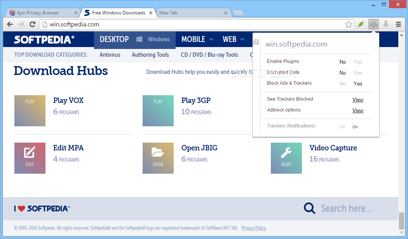Close the Free Windows Downloads tab
This screenshot has width=408, height=239.
click(151, 13)
